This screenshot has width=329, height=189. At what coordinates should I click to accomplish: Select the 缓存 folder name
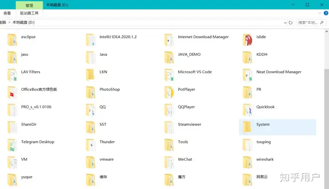[103, 177]
